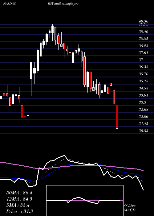
Task: Select the 33.3 price axis label
Action: coord(142,102)
